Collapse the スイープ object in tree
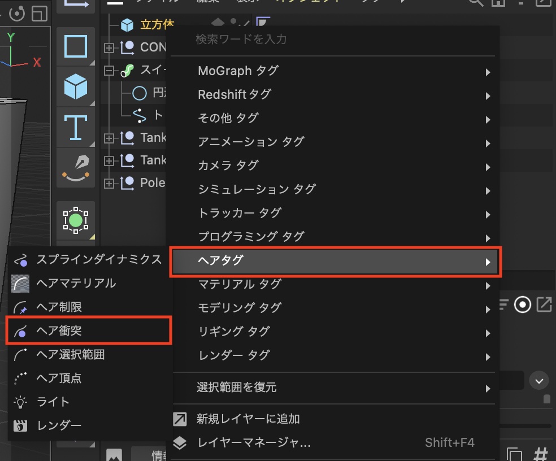The width and height of the screenshot is (556, 461). (x=109, y=71)
